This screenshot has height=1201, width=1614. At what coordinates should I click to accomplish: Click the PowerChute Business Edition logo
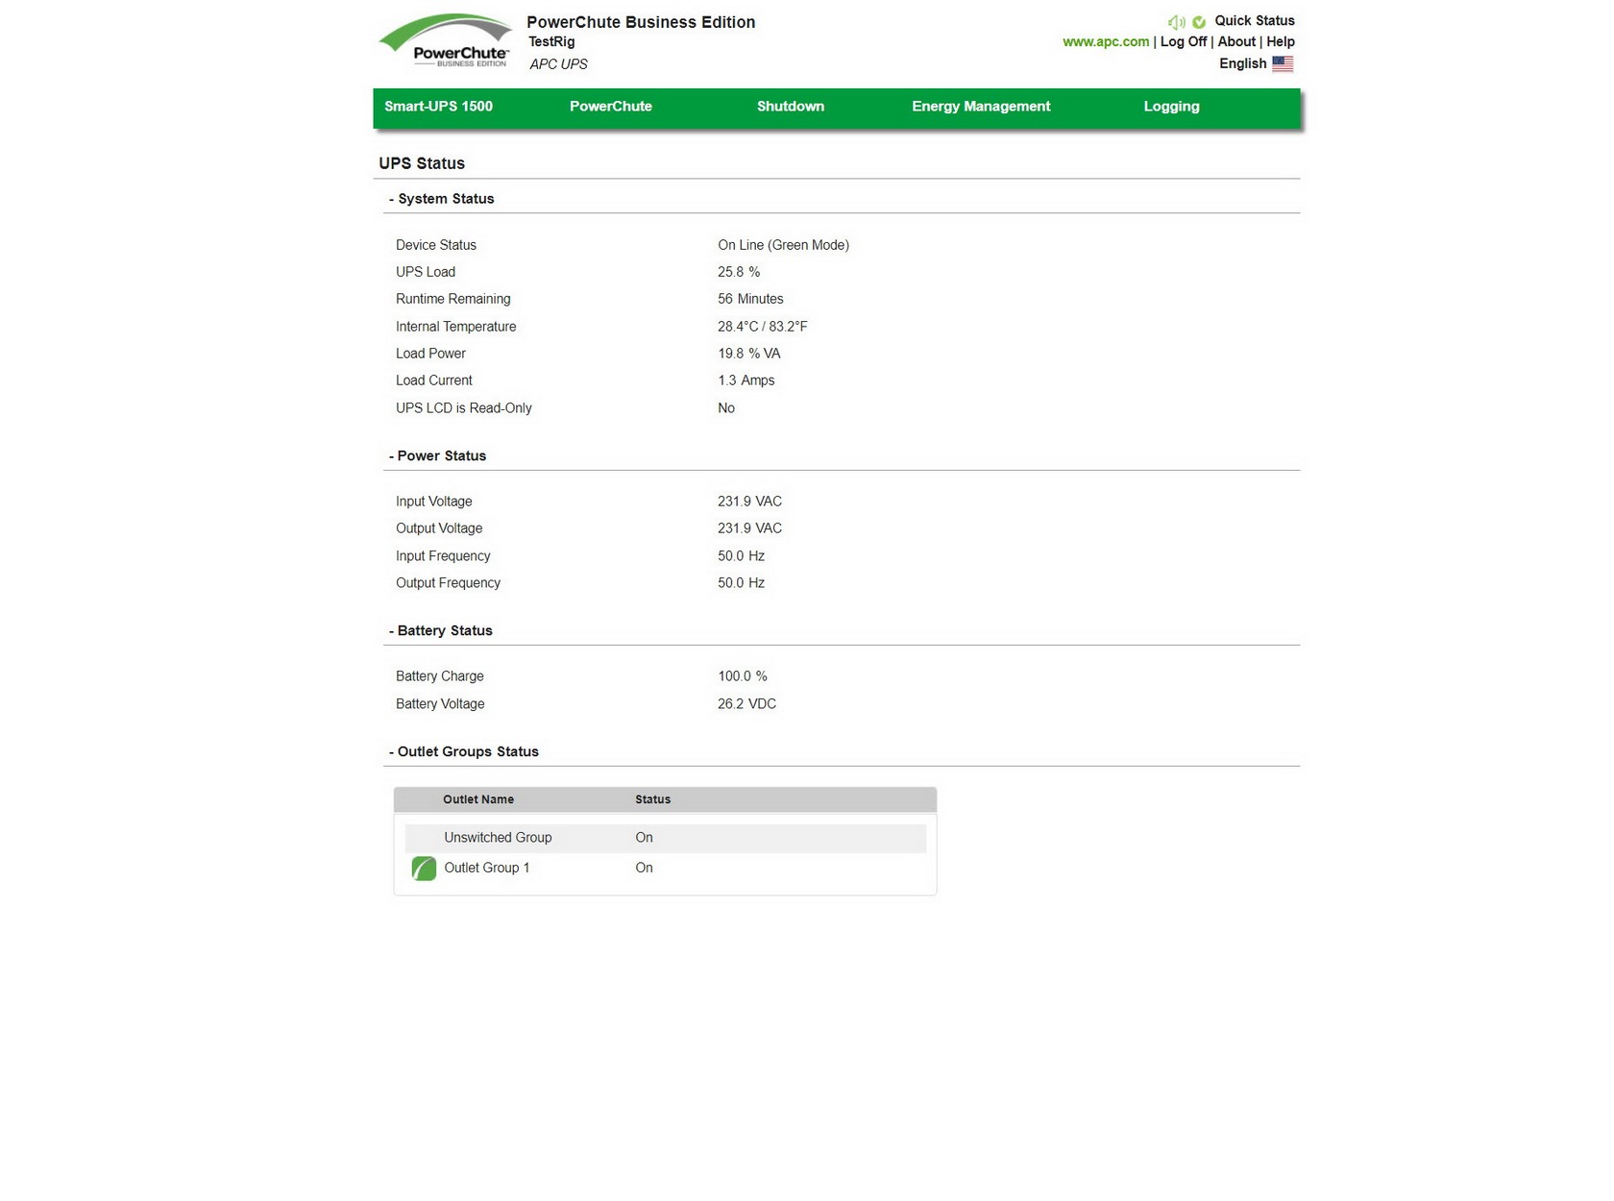(x=445, y=42)
